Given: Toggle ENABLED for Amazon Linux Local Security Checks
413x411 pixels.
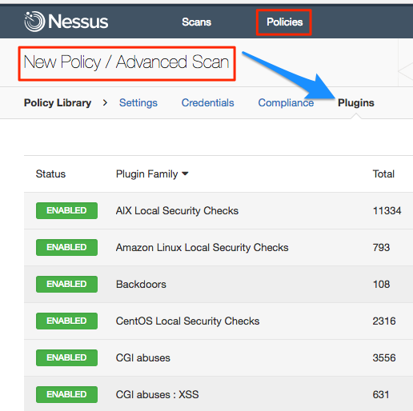Looking at the screenshot, I should pyautogui.click(x=66, y=247).
